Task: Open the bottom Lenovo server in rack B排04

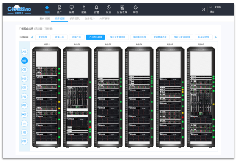Action: point(139,137)
